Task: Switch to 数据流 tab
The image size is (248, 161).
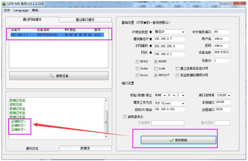Action: click(85, 148)
